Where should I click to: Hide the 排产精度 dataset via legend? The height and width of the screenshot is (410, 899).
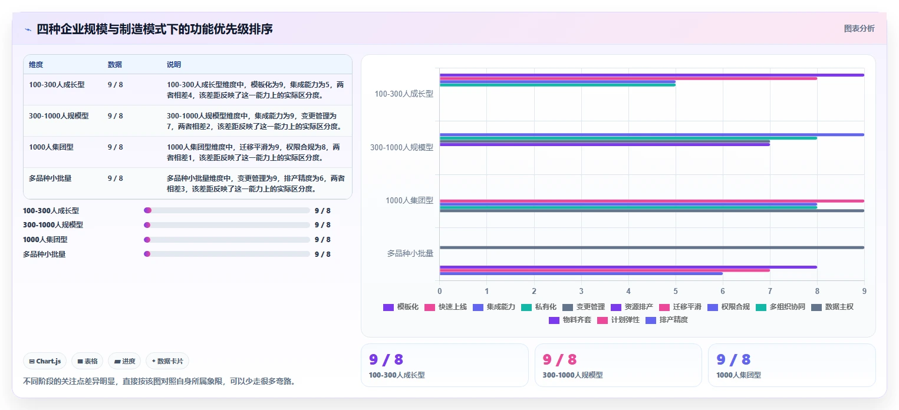click(x=667, y=320)
